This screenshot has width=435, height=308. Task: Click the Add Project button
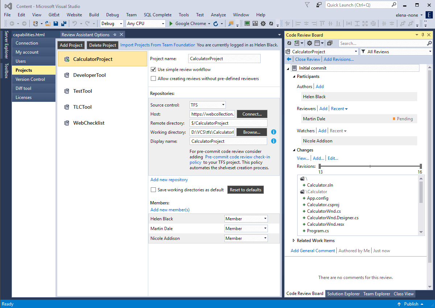coord(71,45)
